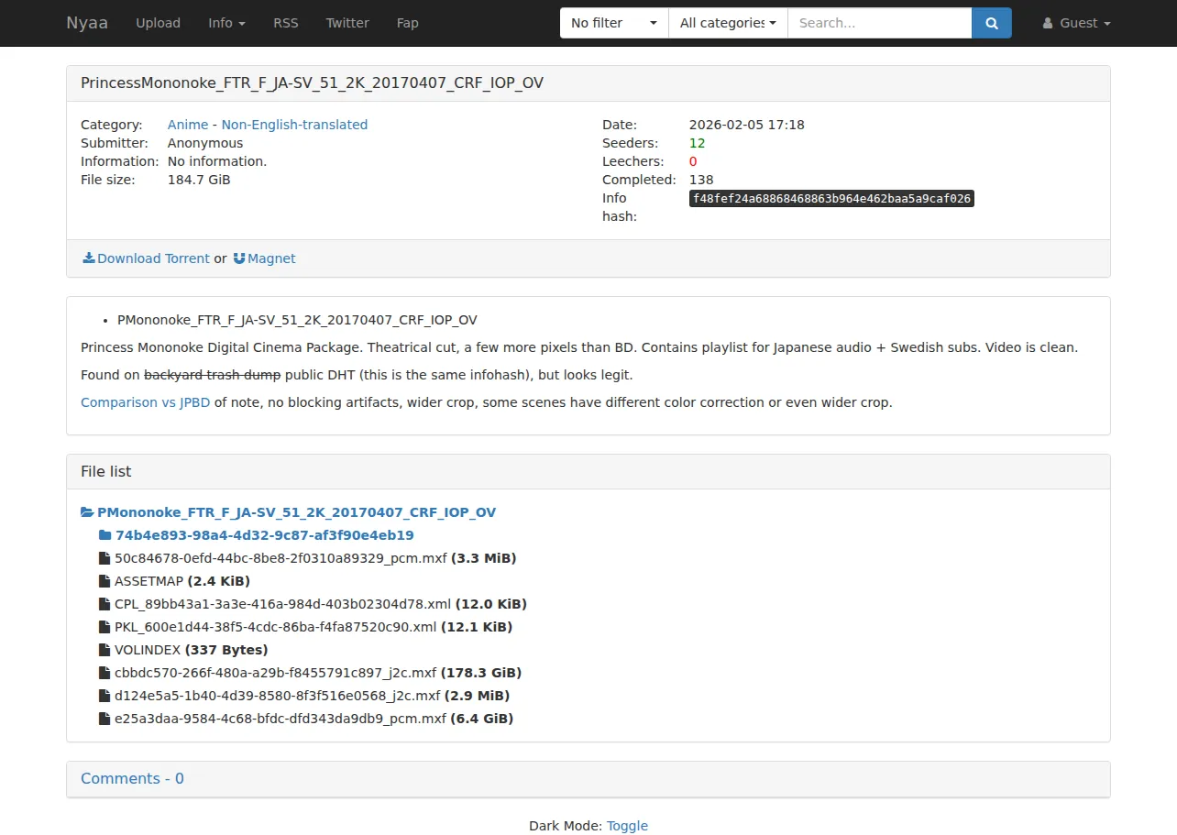Click file icon beside e25a3daa pcm.mxf
This screenshot has width=1177, height=835.
click(x=104, y=719)
